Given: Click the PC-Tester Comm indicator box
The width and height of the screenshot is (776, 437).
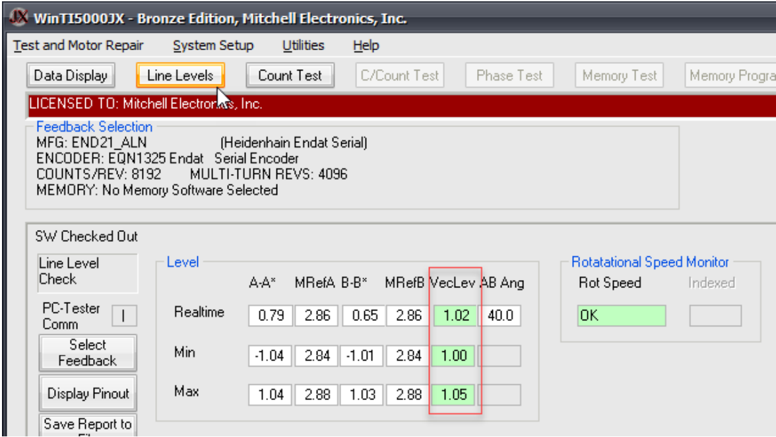Looking at the screenshot, I should (124, 316).
